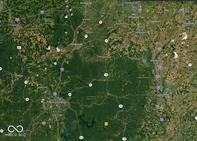Select the State Road 44 route marker

coord(107,41)
